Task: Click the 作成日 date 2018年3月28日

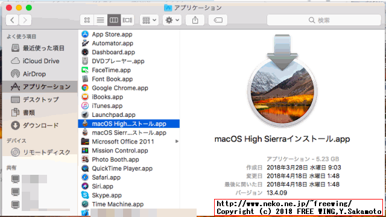Action: point(287,168)
